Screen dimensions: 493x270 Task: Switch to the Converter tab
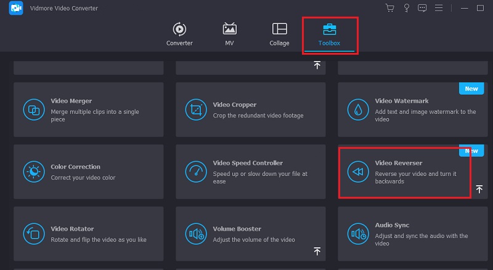tap(179, 34)
